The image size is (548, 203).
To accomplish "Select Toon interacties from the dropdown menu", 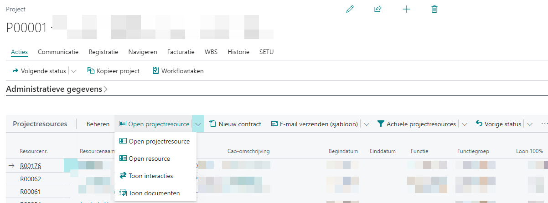I will (150, 176).
